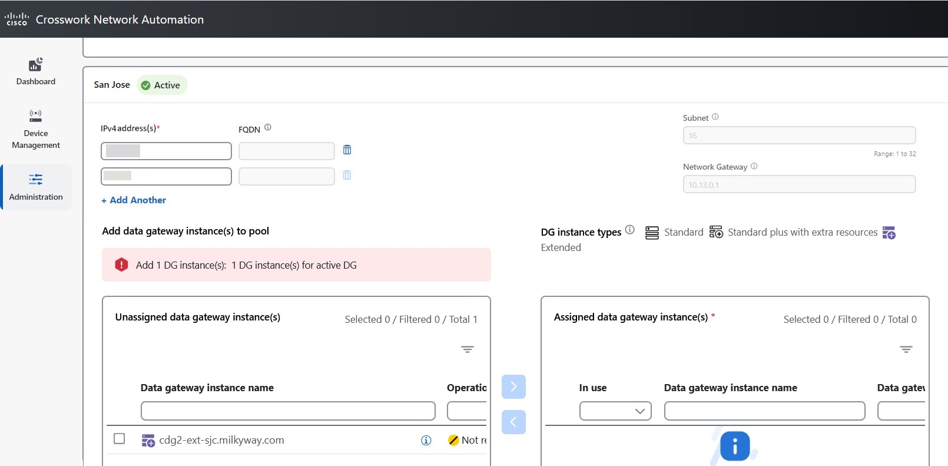Open the Dashboard section

[x=36, y=72]
